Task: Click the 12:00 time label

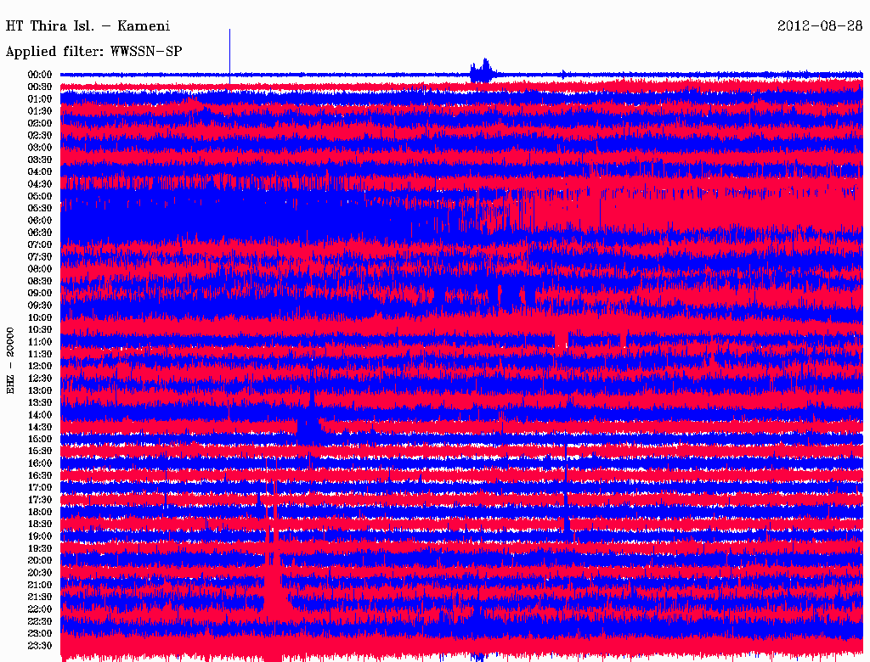Action: pos(40,366)
